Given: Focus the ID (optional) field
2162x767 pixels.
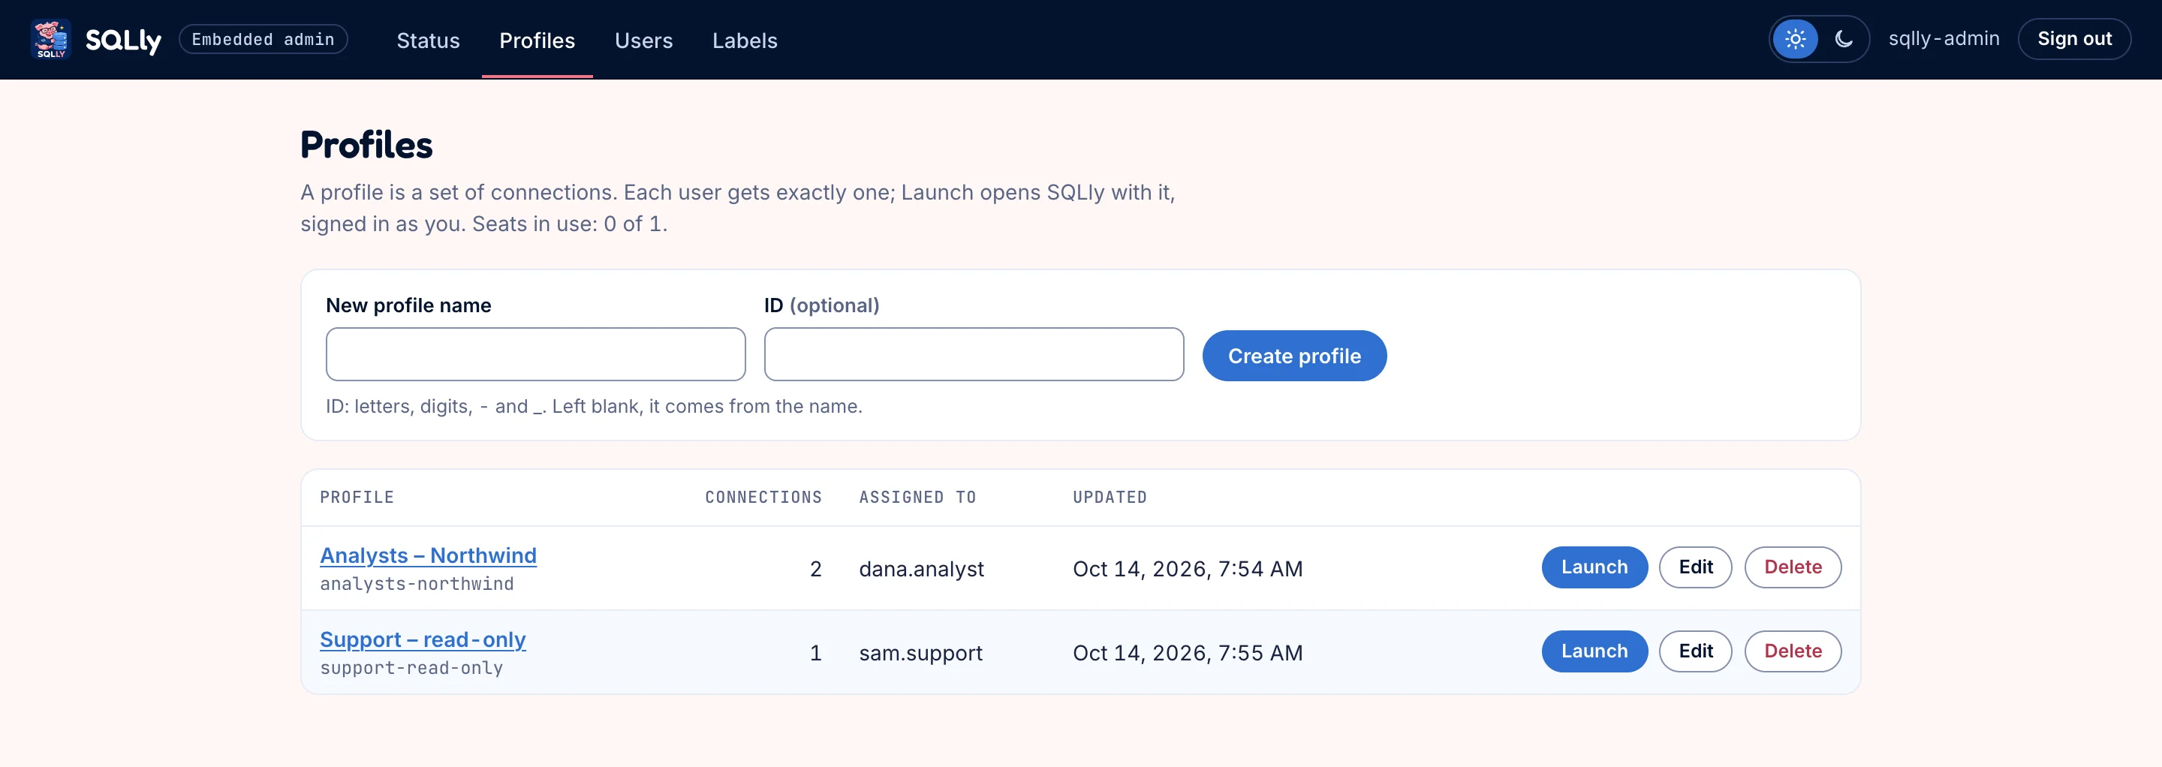Looking at the screenshot, I should (x=974, y=354).
